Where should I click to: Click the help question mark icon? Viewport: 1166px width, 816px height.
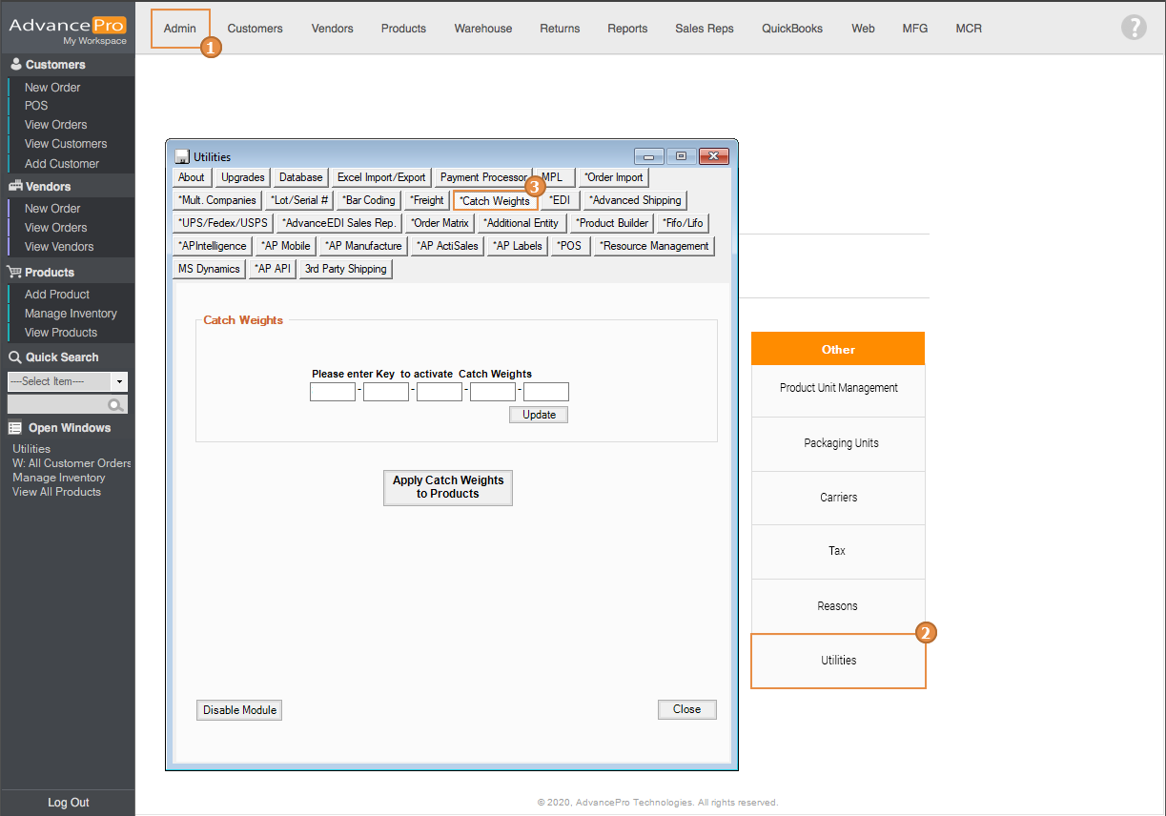pyautogui.click(x=1133, y=28)
